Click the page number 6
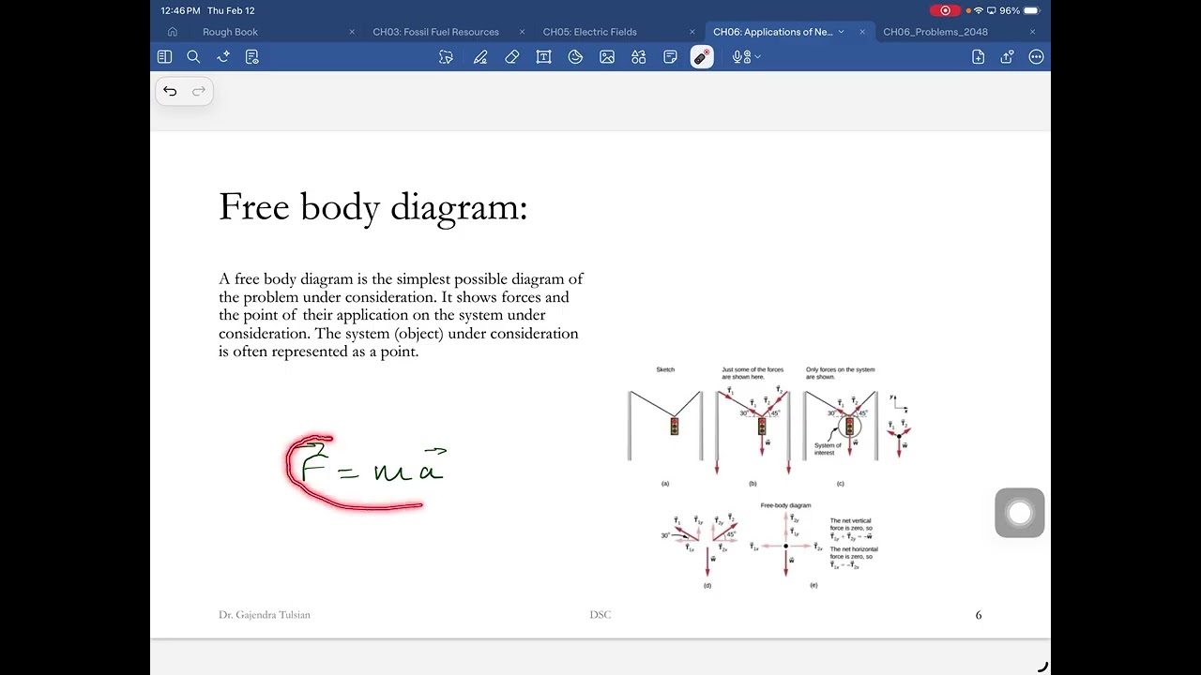Screen dimensions: 1201x675 click(x=979, y=615)
